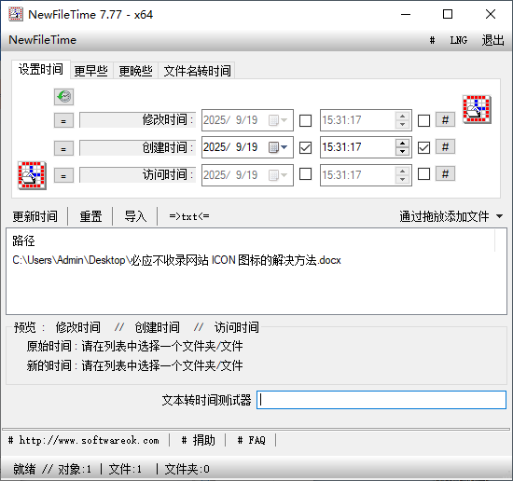Enable the 修改时间 time checkbox
Screen dimensions: 513x481
pyautogui.click(x=423, y=120)
